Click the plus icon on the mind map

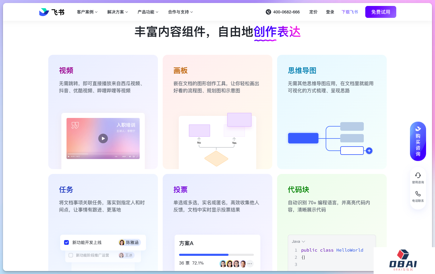(x=369, y=151)
